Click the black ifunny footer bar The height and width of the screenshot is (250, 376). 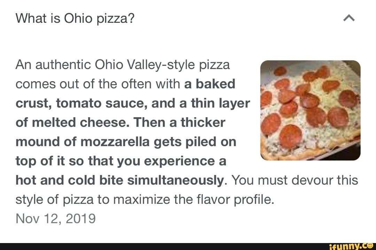(x=188, y=245)
